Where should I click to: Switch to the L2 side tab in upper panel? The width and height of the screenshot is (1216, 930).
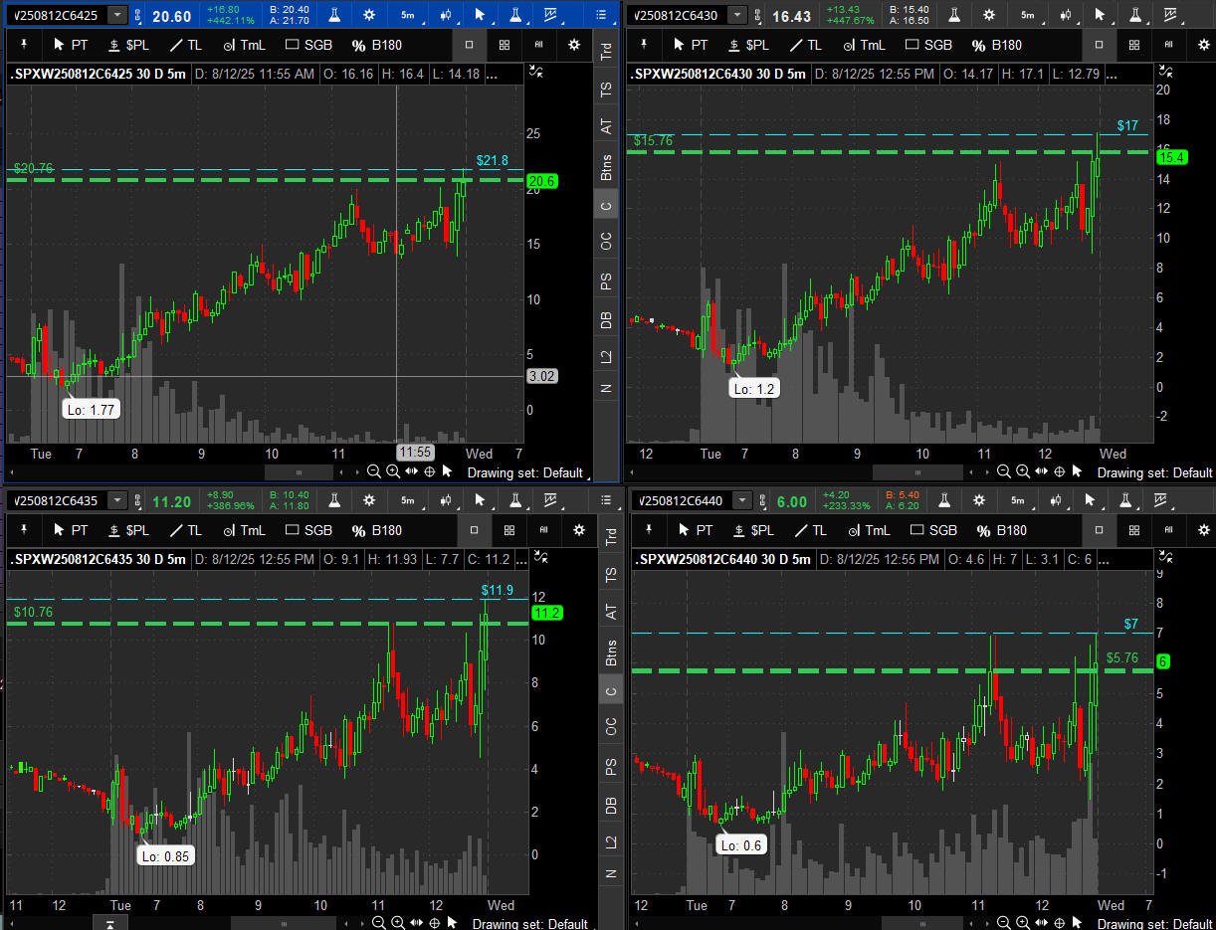coord(606,356)
